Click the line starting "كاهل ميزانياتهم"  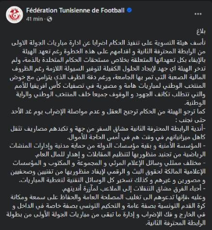(x=136, y=137)
